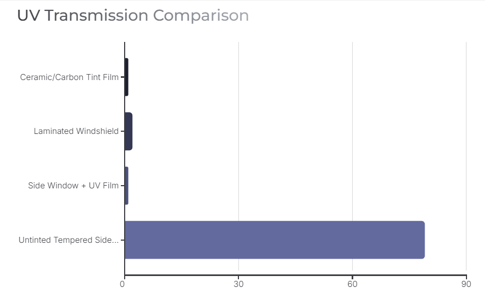Click the 60 tick label on x-axis
This screenshot has width=485, height=294.
point(352,284)
